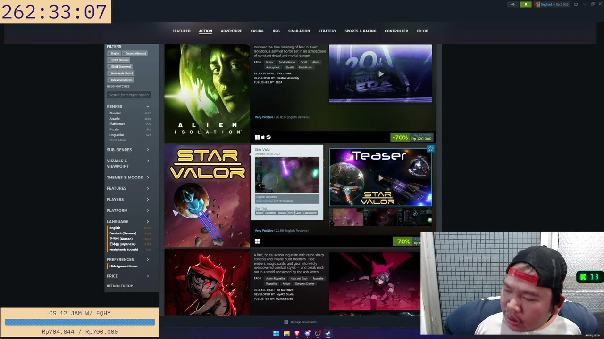The width and height of the screenshot is (604, 339).
Task: Remove the Hide ignored items filter chip
Action: coord(121,80)
